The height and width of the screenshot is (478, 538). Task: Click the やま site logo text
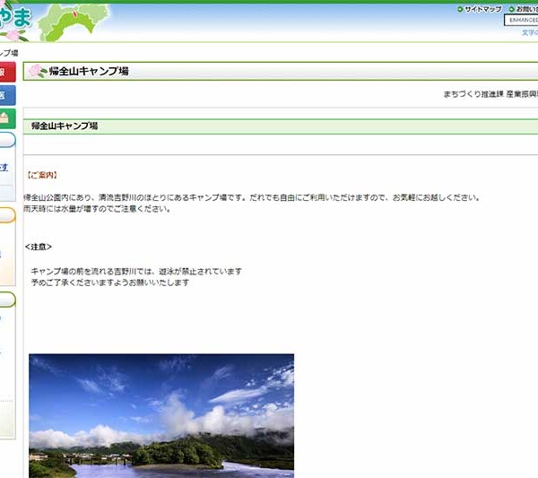pyautogui.click(x=14, y=16)
